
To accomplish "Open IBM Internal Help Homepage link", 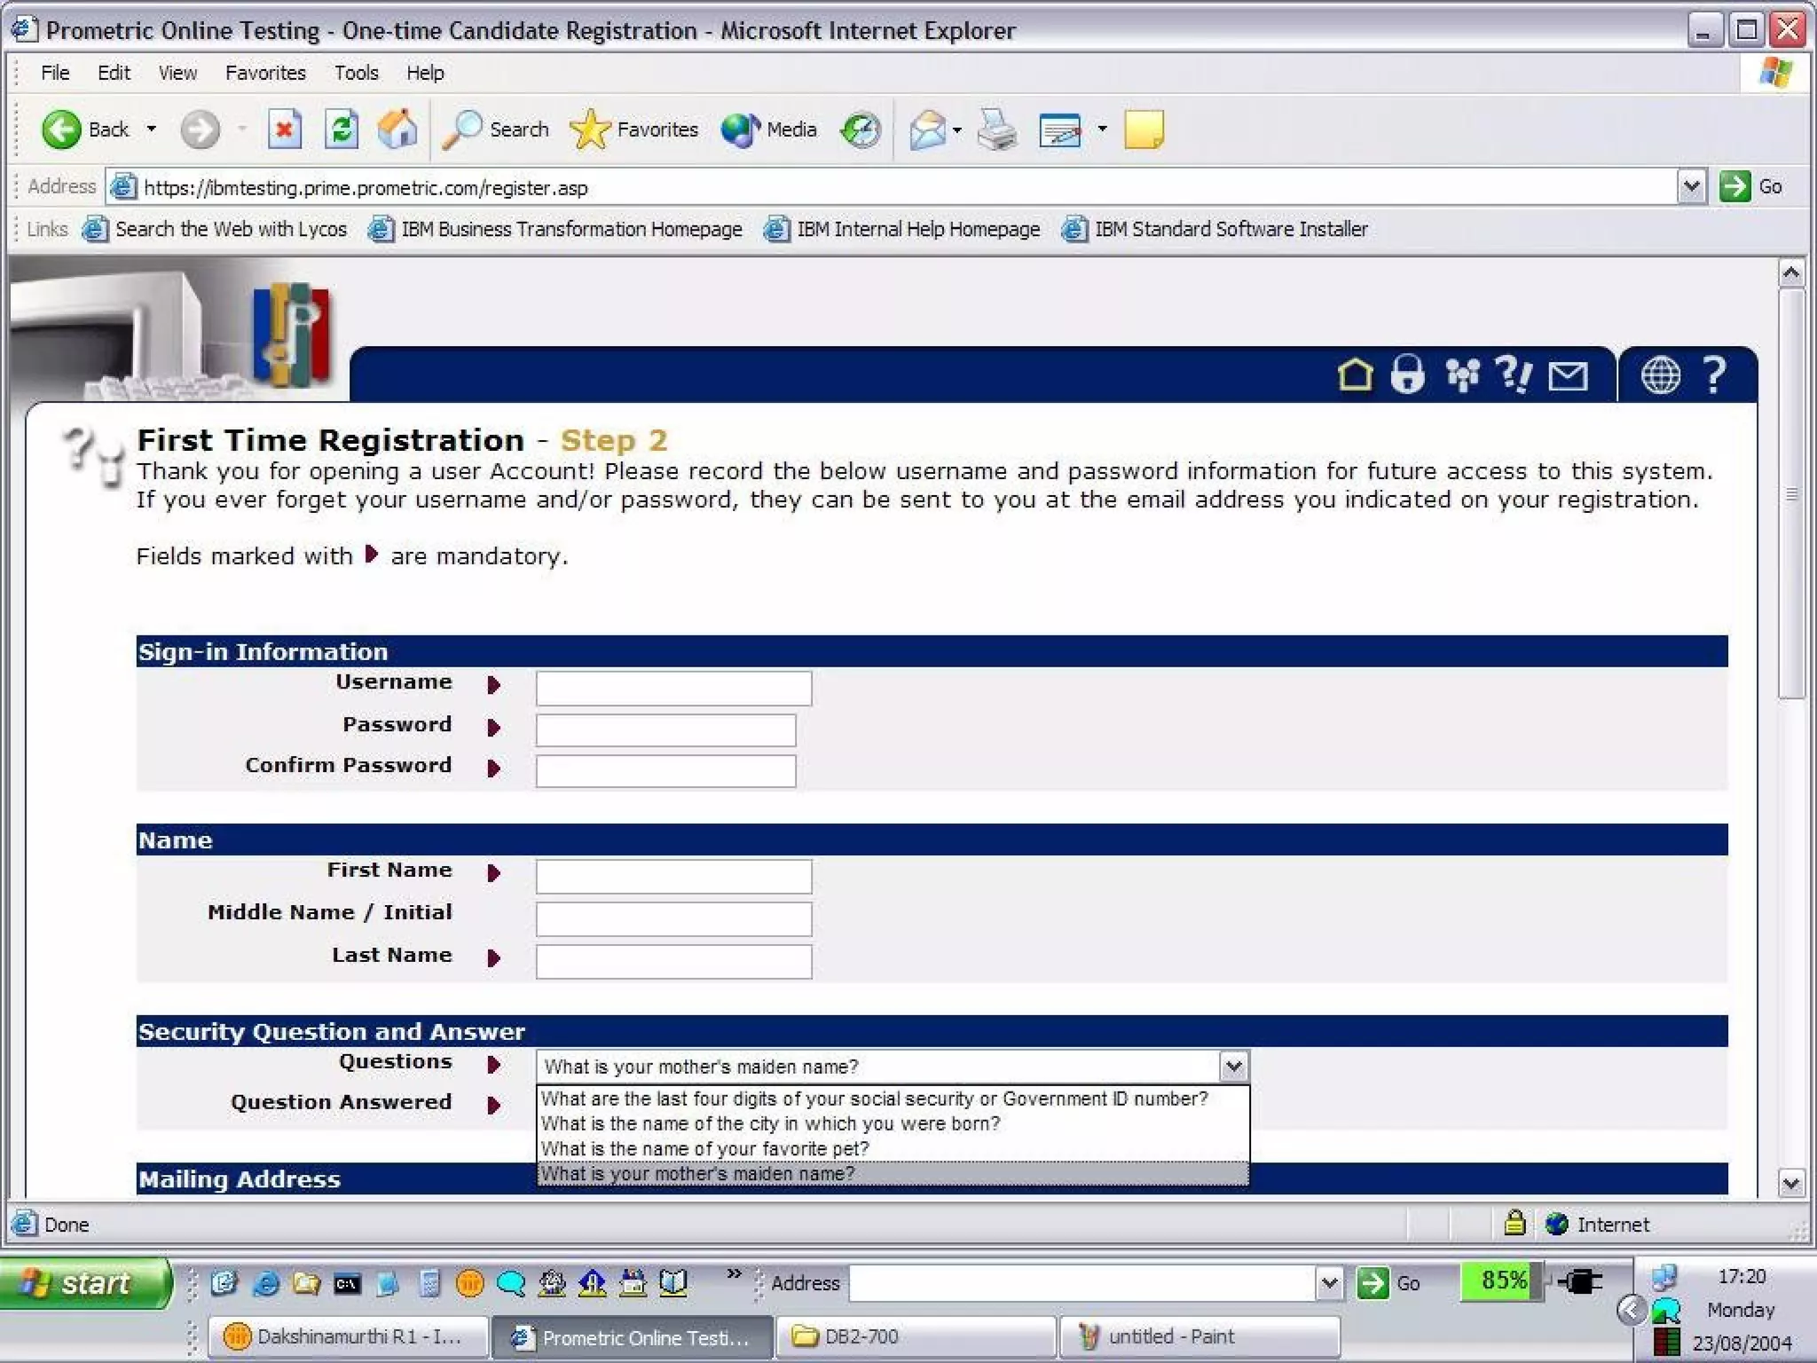I will tap(917, 229).
